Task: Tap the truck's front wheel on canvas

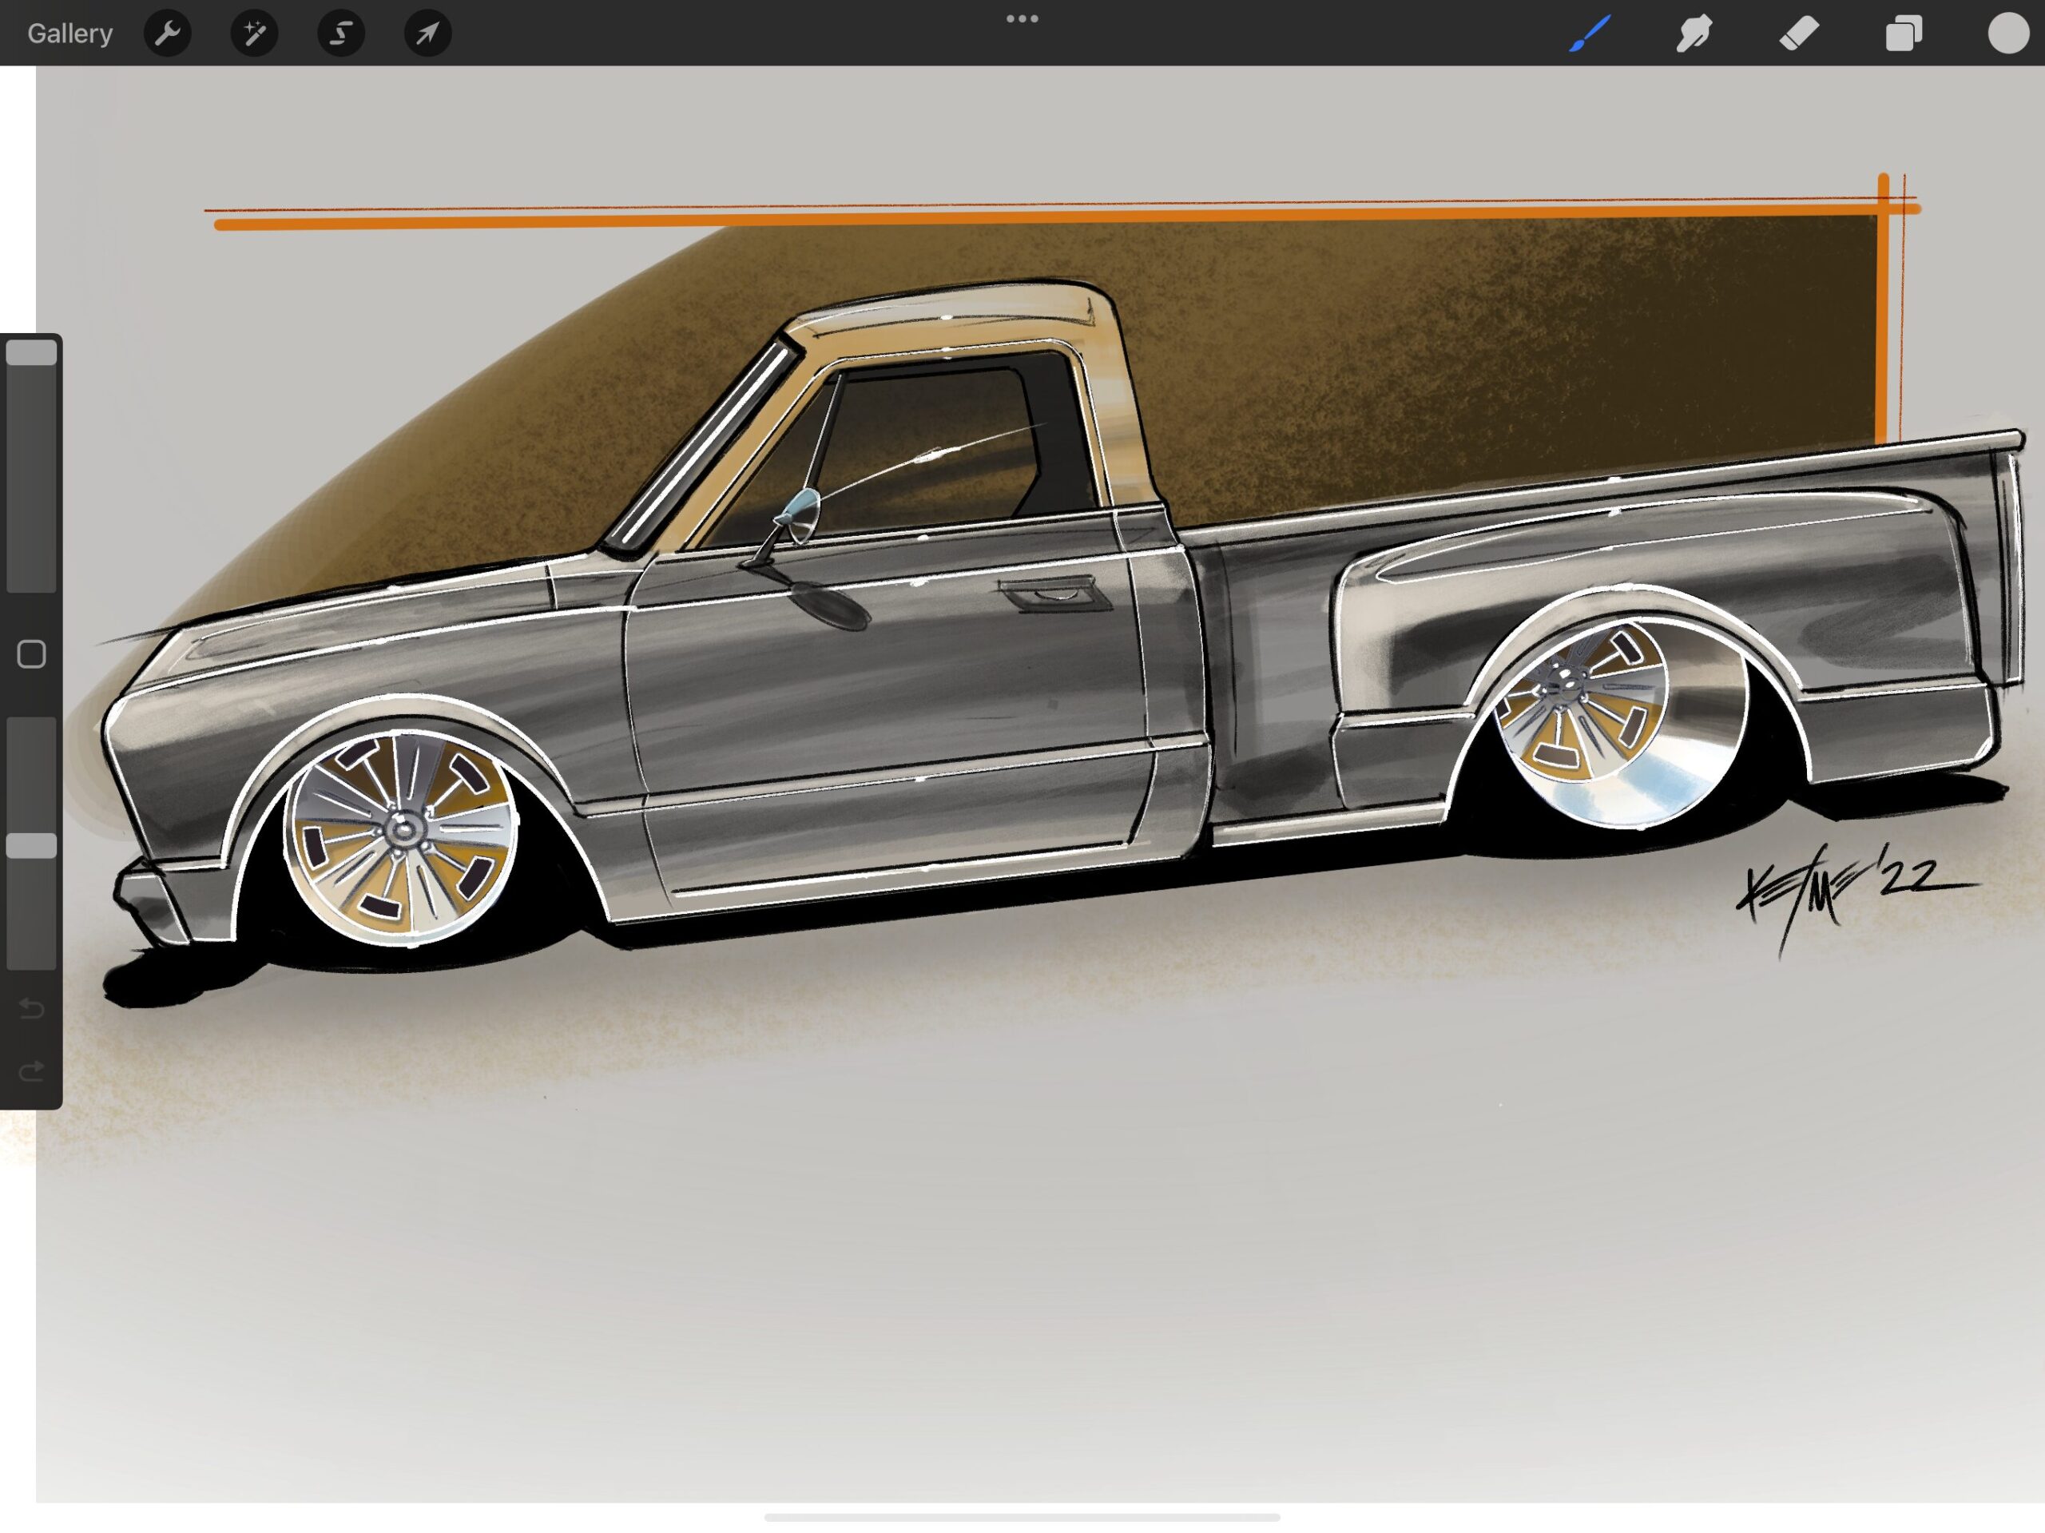Action: pyautogui.click(x=400, y=835)
